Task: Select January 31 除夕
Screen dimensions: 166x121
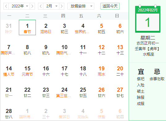Action: [9, 28]
